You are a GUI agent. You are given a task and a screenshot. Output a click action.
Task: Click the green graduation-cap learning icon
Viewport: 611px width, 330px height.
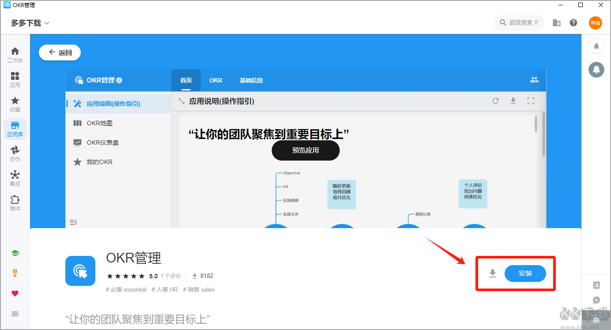(x=15, y=253)
